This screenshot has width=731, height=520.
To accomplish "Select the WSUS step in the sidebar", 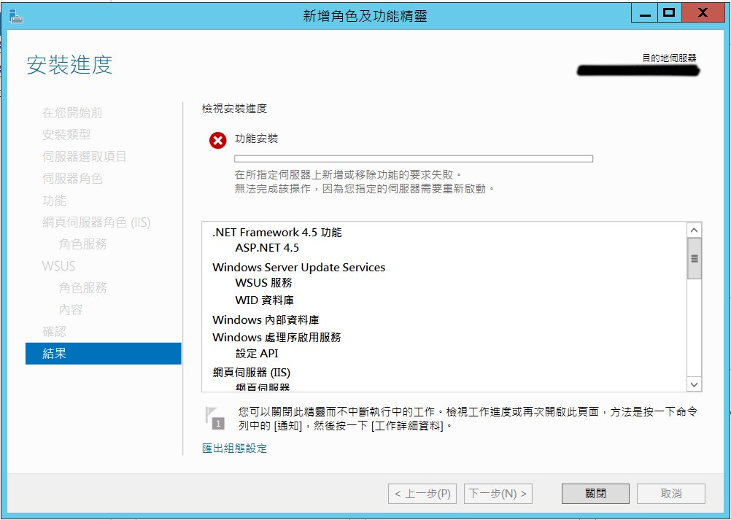I will click(59, 266).
